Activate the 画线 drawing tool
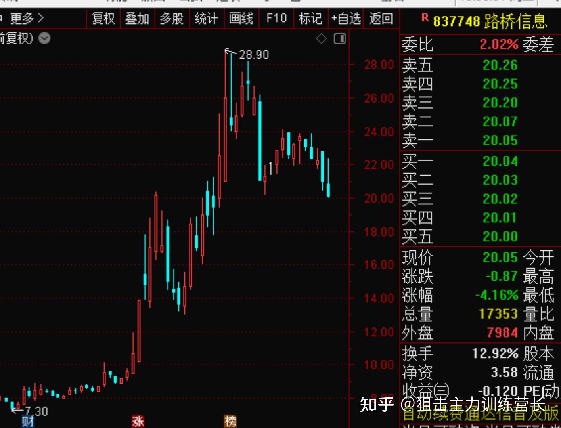The width and height of the screenshot is (561, 428). 241,19
